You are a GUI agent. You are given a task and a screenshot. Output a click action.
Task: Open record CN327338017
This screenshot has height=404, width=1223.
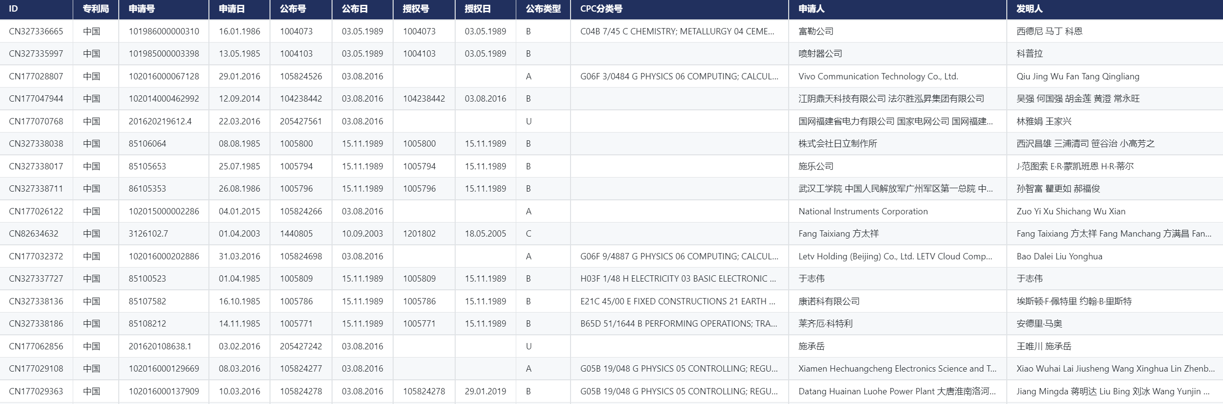[36, 166]
